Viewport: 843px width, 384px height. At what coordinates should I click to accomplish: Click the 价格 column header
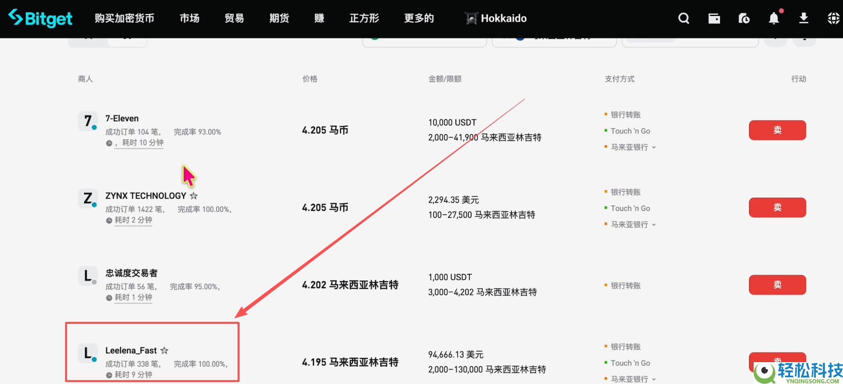[x=310, y=79]
